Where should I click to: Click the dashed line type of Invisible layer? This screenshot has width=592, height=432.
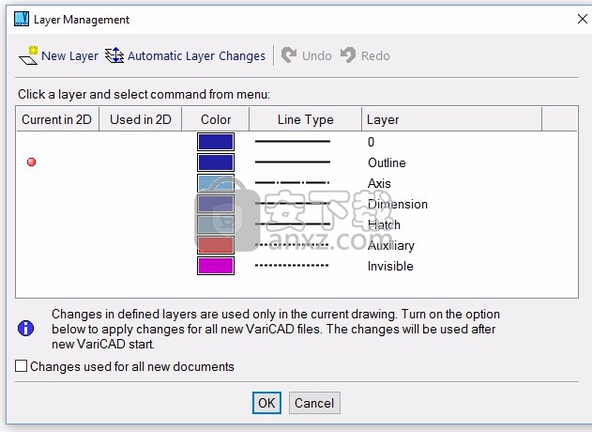pyautogui.click(x=292, y=266)
